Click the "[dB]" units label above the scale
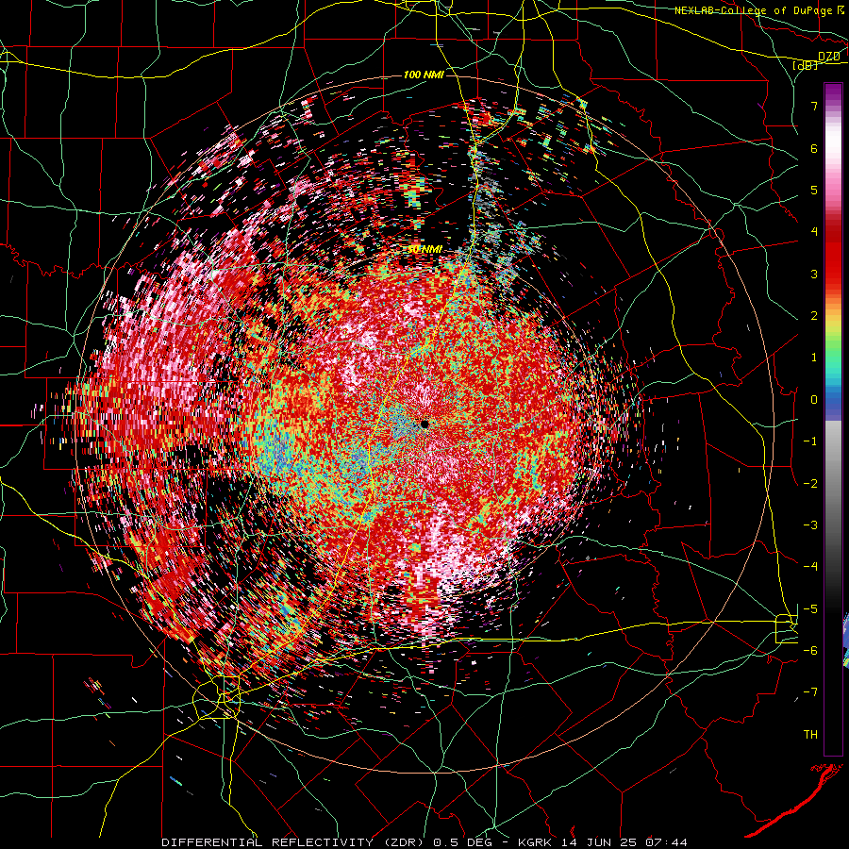The width and height of the screenshot is (849, 849). click(x=806, y=66)
